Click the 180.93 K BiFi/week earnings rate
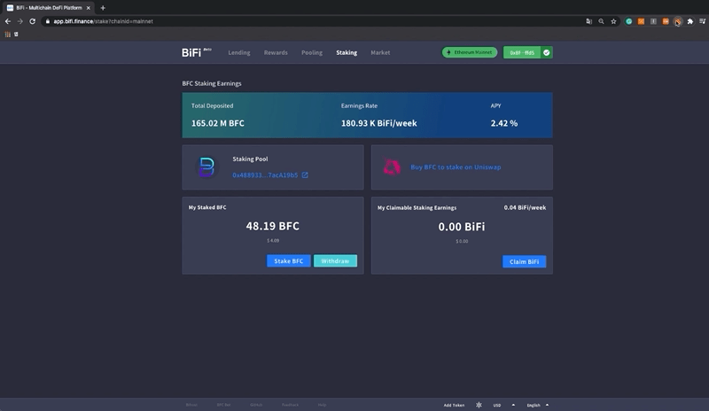 point(379,123)
